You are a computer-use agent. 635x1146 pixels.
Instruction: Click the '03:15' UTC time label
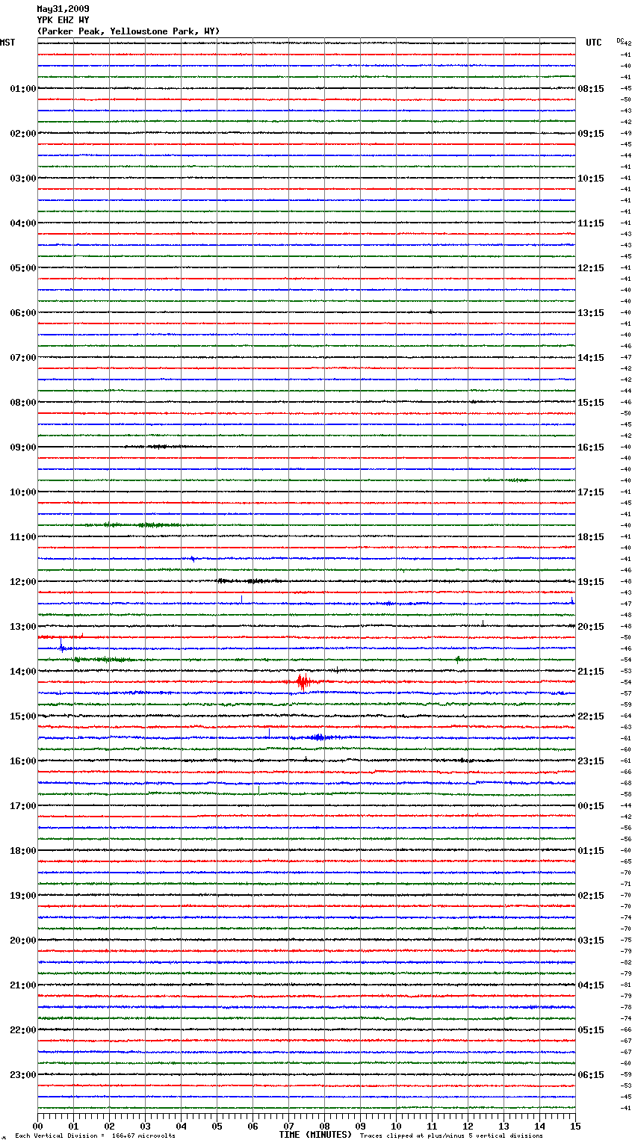[x=591, y=941]
